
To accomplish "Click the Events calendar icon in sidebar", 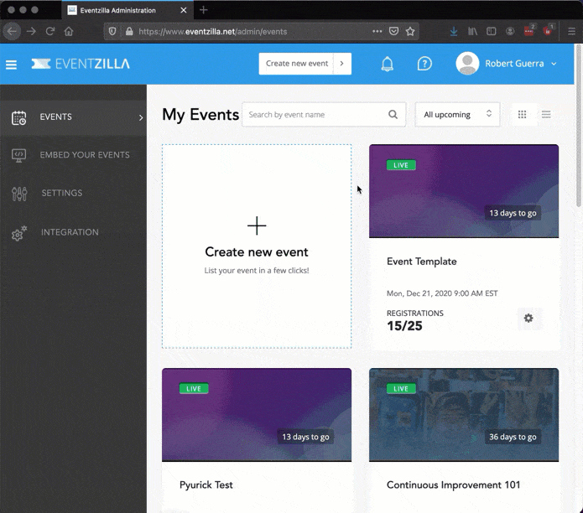I will 18,117.
